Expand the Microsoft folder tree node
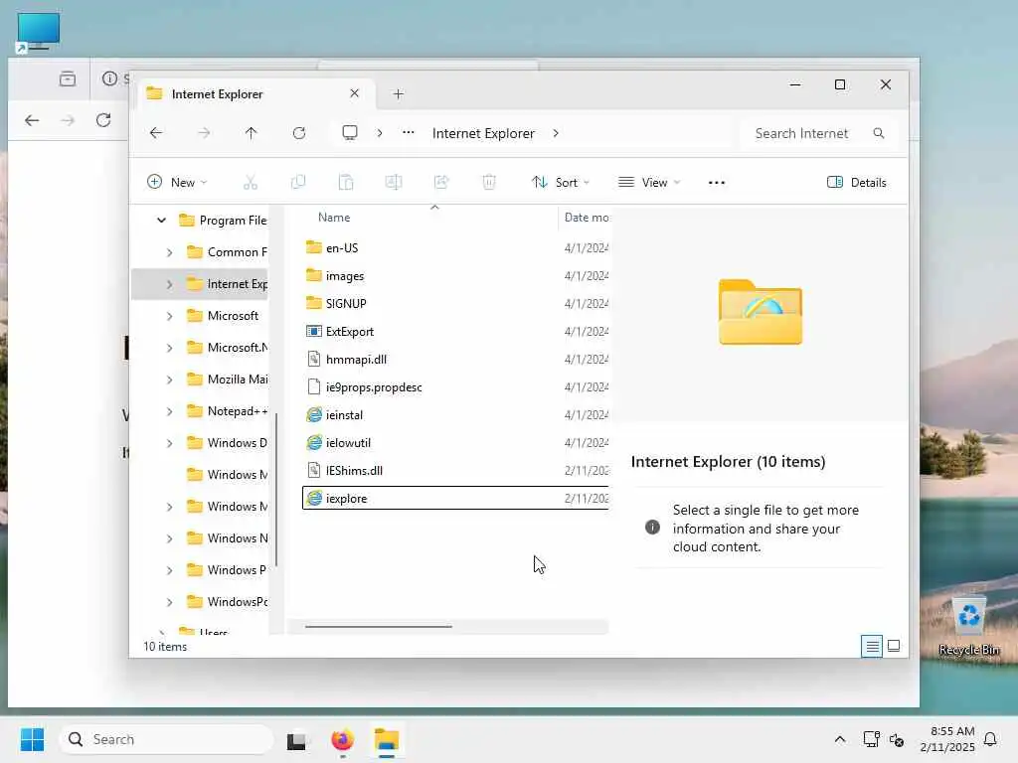1018x763 pixels. 169,316
